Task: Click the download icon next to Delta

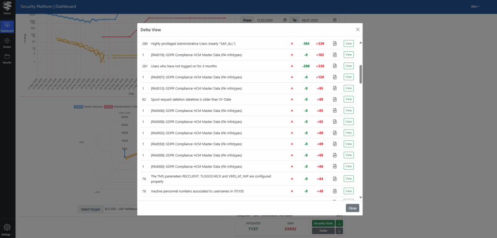Action: pyautogui.click(x=339, y=231)
